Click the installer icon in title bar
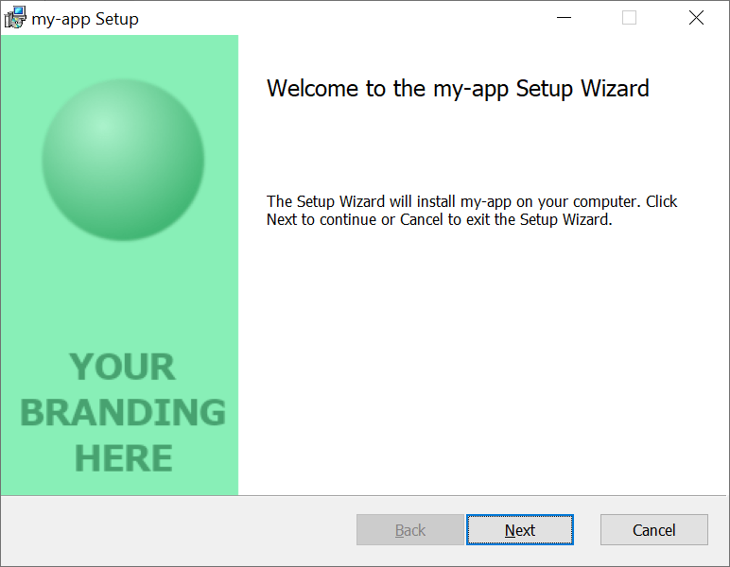Viewport: 730px width, 567px height. [x=15, y=18]
